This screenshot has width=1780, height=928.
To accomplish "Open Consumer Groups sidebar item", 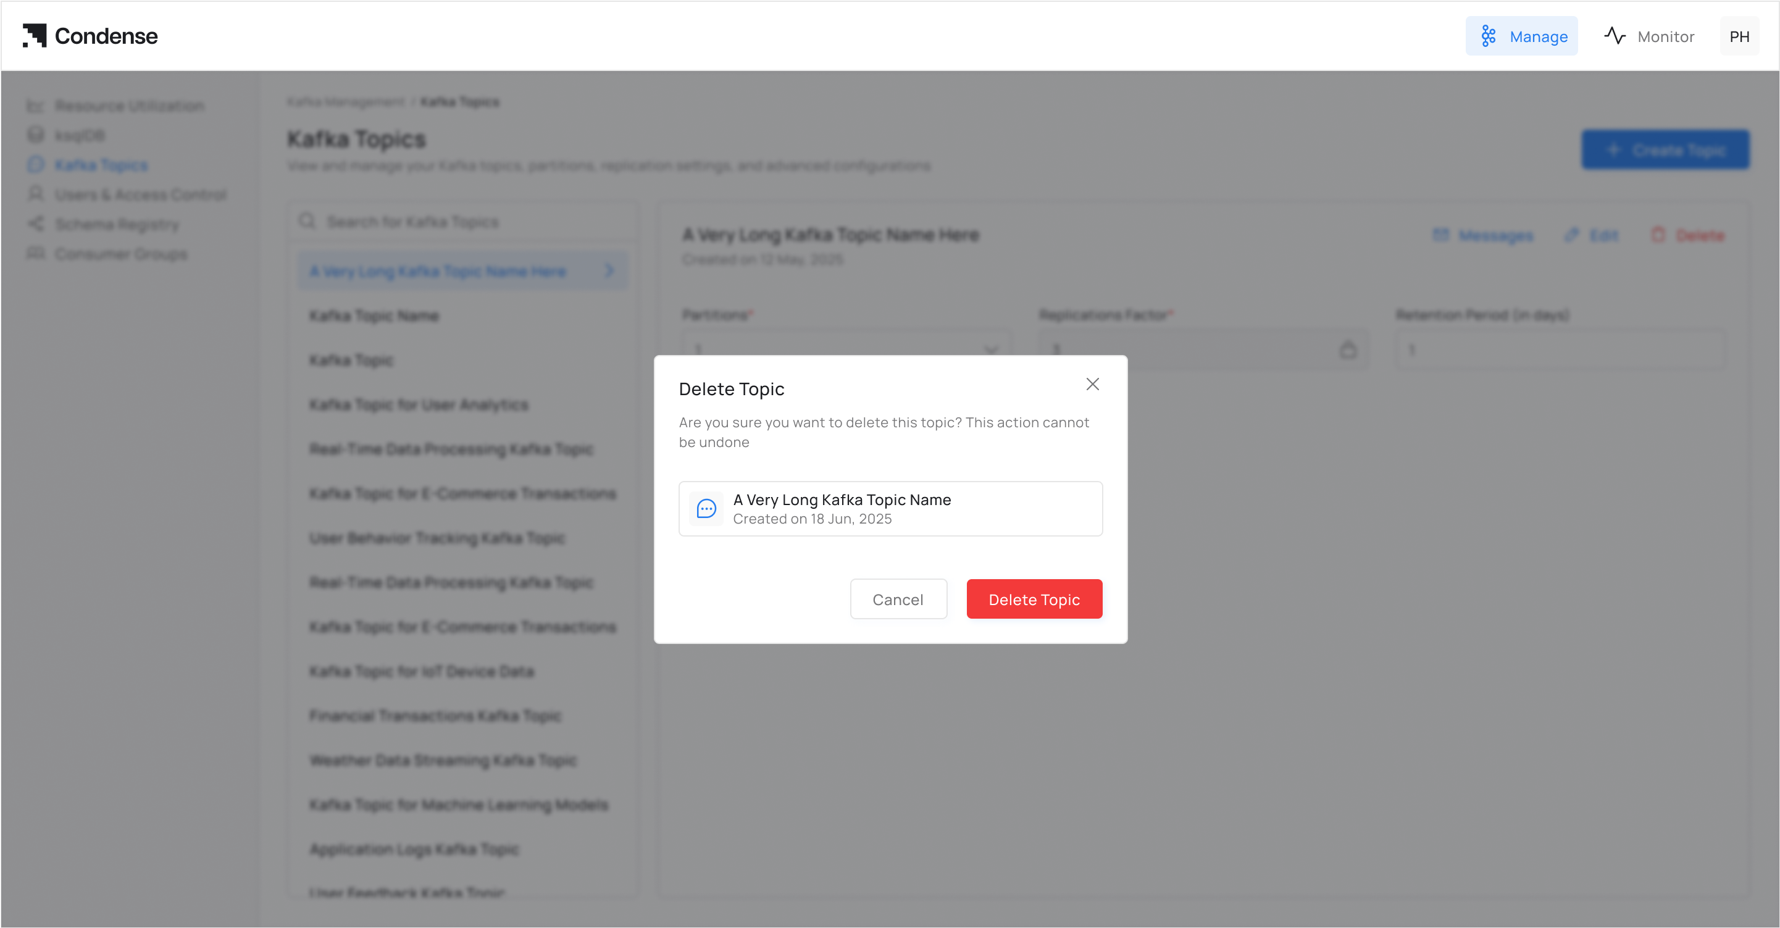I will 121,254.
